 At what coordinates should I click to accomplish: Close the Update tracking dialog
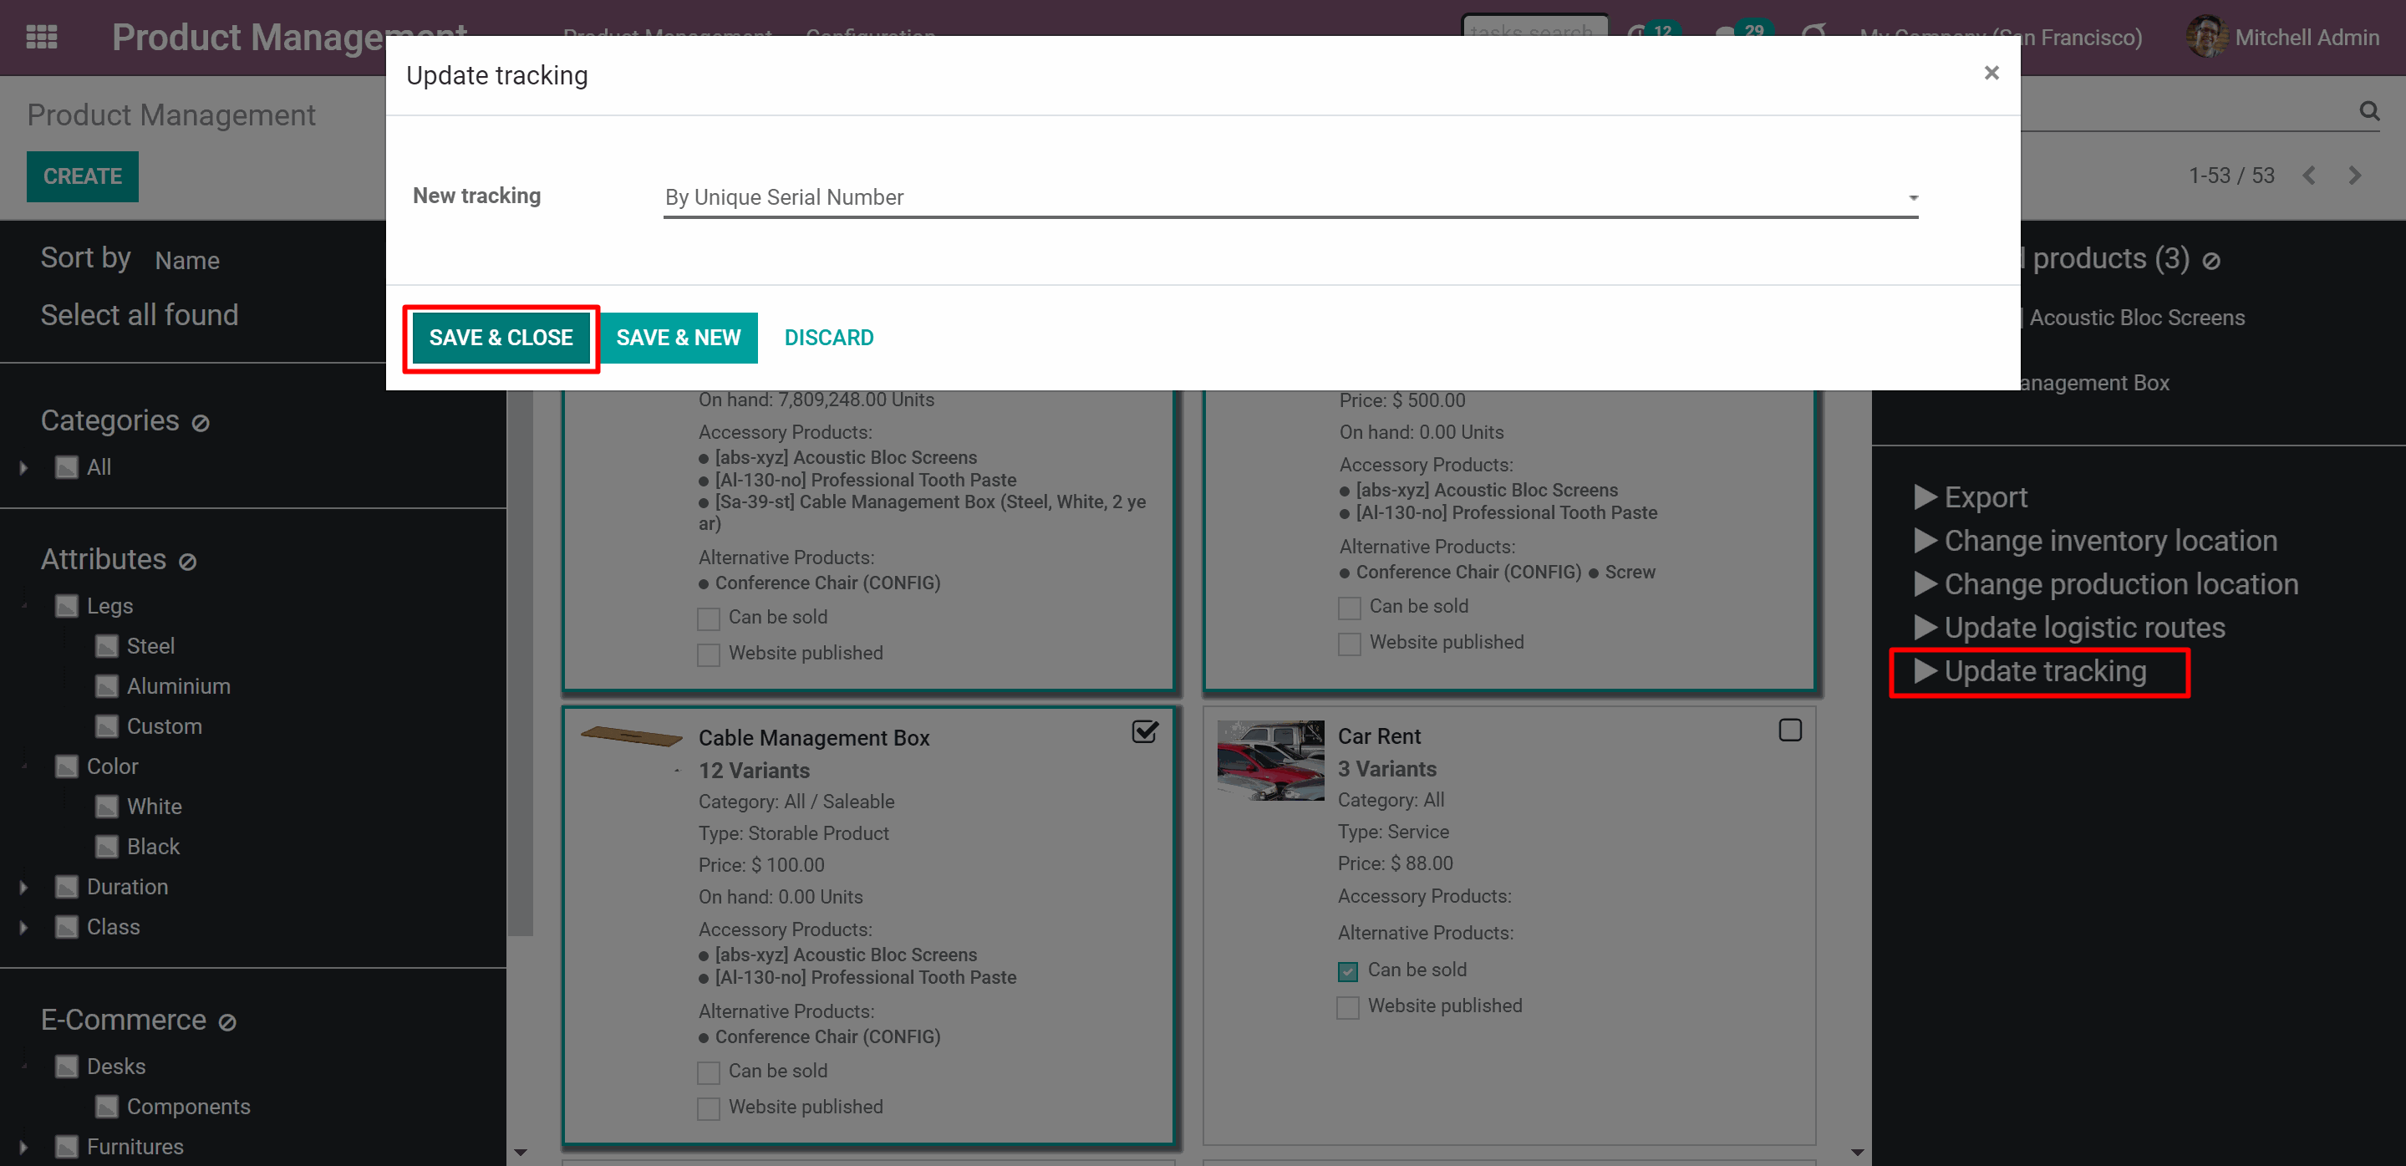1991,73
